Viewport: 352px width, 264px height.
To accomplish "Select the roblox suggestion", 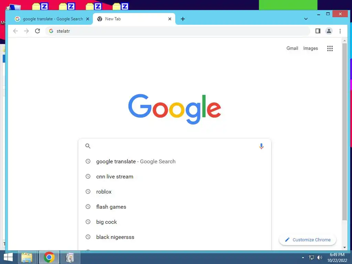I will 175,191.
